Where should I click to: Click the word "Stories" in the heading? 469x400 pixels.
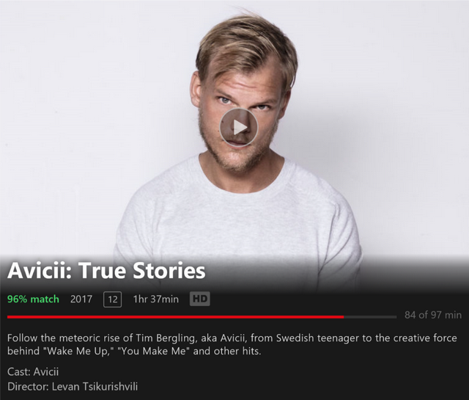[169, 271]
